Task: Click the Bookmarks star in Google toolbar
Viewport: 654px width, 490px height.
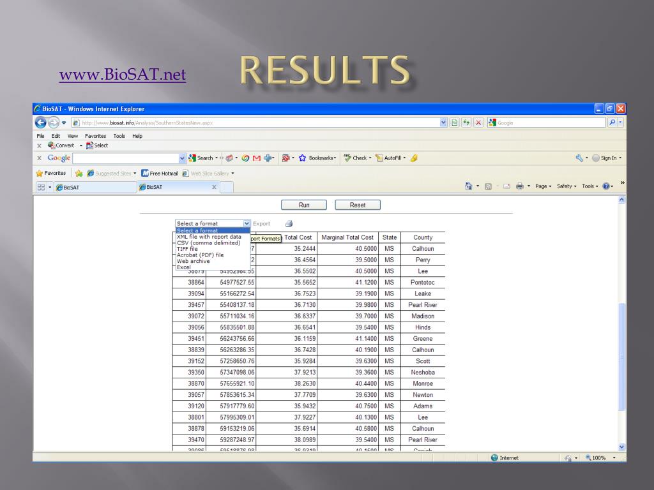Action: [302, 158]
